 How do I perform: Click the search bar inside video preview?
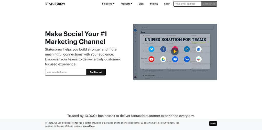click(177, 28)
